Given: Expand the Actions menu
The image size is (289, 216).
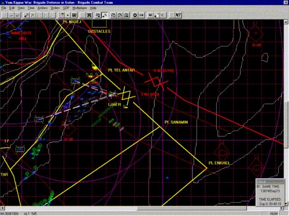Looking at the screenshot, I should (42, 8).
